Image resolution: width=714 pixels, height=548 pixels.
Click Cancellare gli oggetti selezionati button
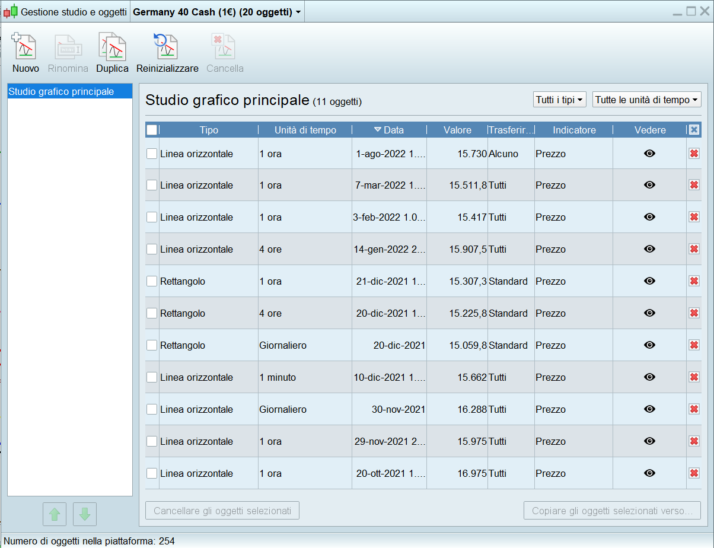click(222, 511)
